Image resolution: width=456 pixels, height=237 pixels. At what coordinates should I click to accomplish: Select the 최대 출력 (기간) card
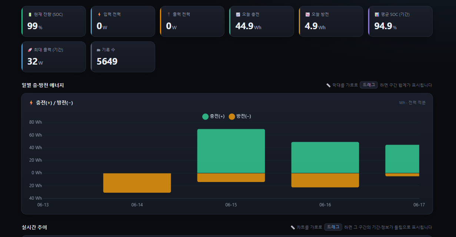[x=53, y=57]
